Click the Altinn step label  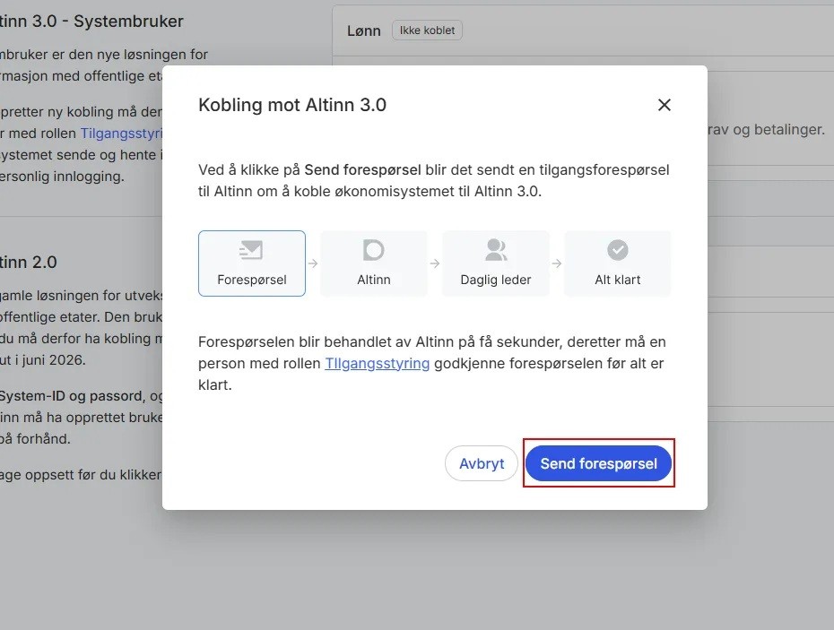374,280
